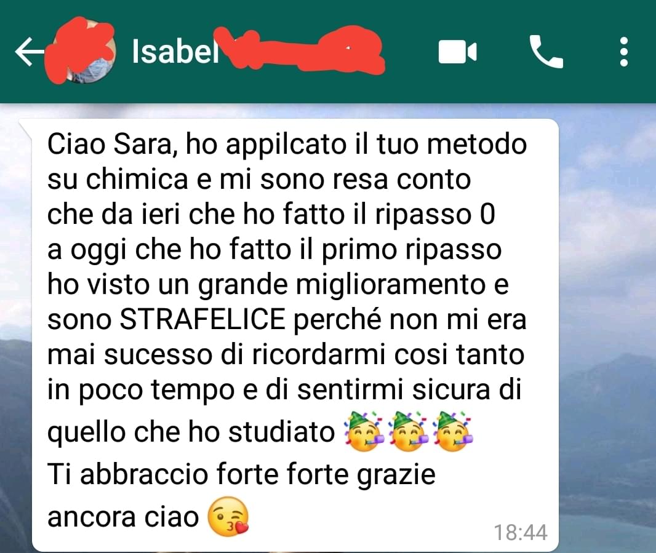Click the word STRAFELICE in the message
The height and width of the screenshot is (553, 656).
click(202, 319)
